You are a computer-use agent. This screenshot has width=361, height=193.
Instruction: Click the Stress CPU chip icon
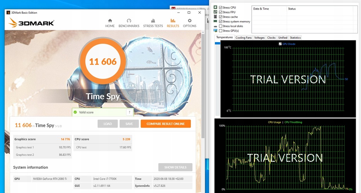(x=215, y=7)
